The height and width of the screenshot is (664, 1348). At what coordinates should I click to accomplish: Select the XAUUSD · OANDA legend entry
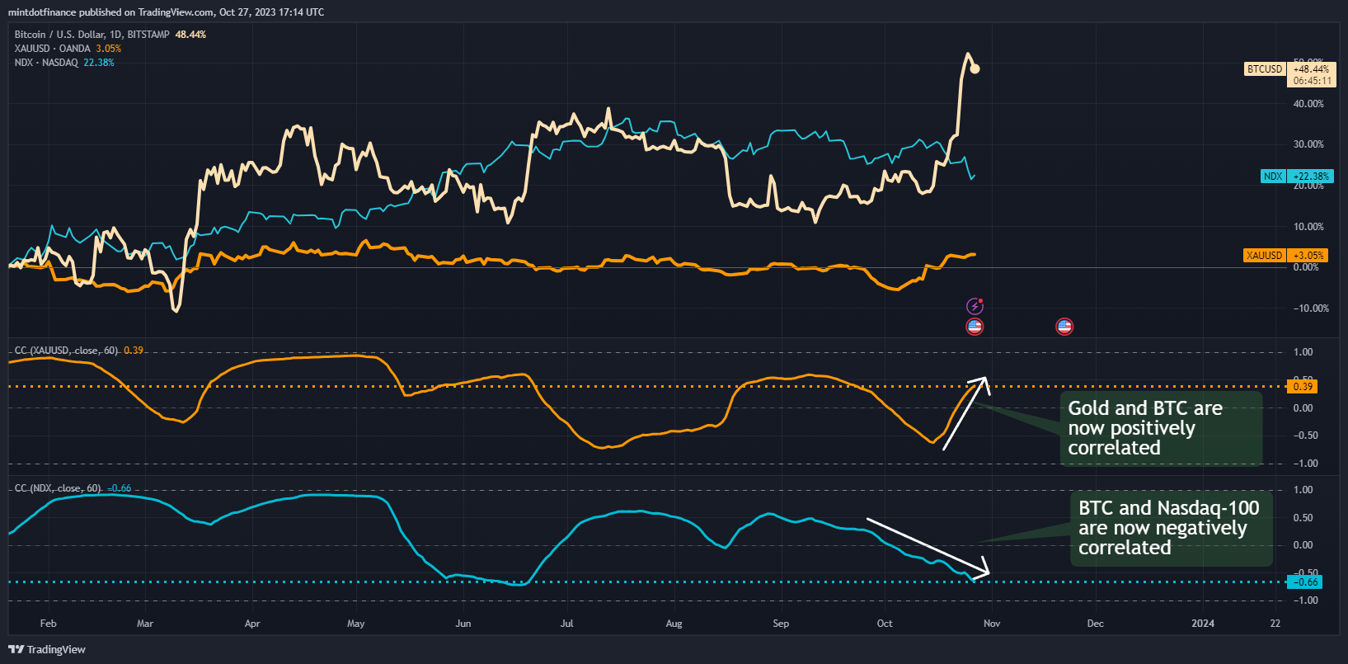[x=53, y=49]
